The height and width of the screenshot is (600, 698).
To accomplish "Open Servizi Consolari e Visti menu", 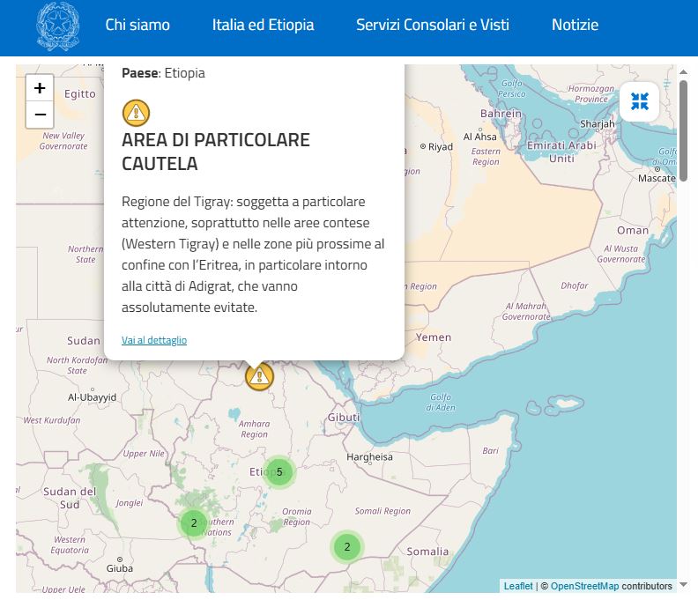I will click(x=433, y=25).
